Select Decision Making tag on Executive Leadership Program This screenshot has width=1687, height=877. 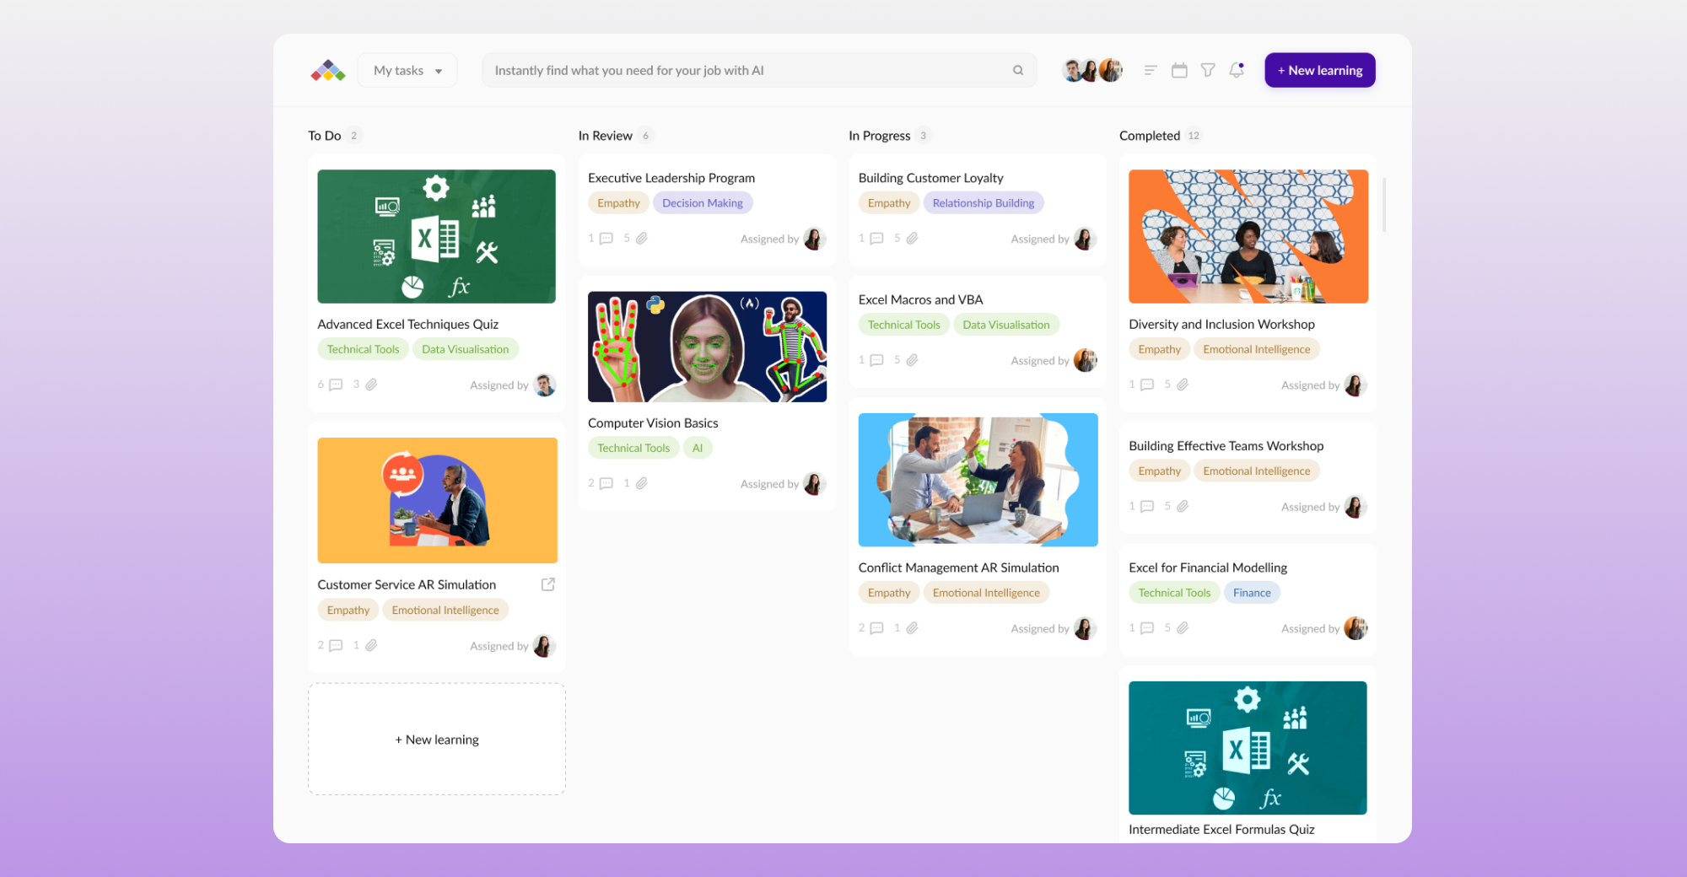(703, 203)
